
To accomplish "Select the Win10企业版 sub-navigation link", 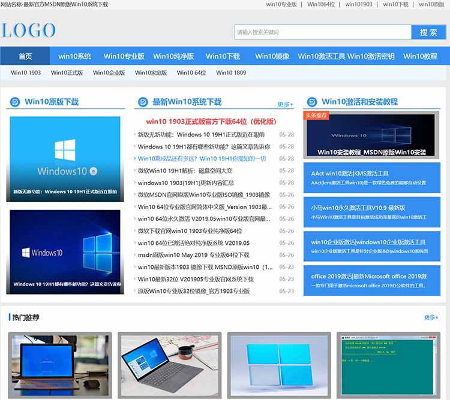I will coord(109,72).
